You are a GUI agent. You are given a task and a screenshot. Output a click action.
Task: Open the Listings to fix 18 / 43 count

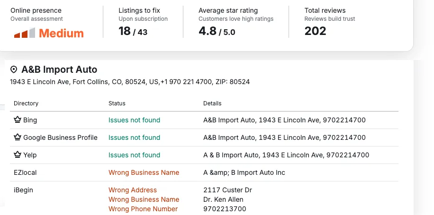(x=133, y=32)
